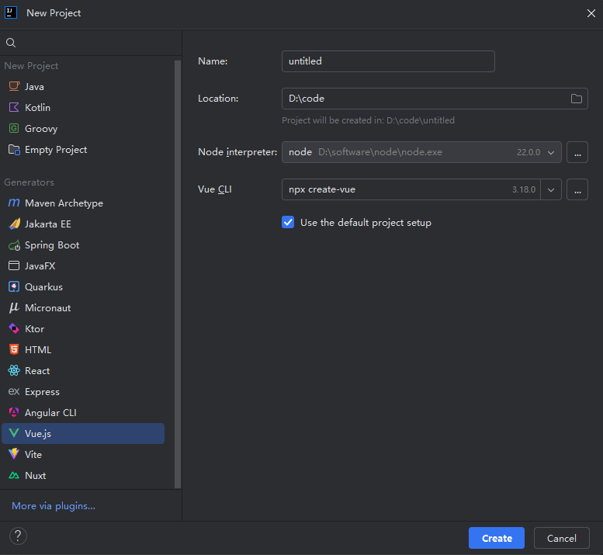Click the Spring Boot leaf icon
603x555 pixels.
click(14, 245)
